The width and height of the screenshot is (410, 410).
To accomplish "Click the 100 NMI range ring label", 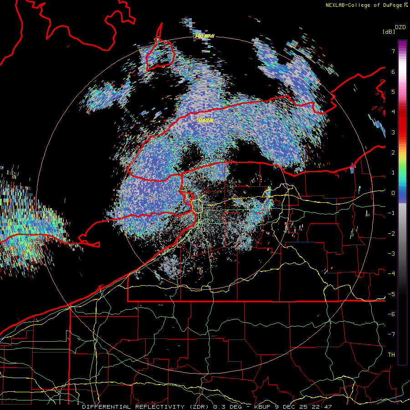I will click(205, 36).
